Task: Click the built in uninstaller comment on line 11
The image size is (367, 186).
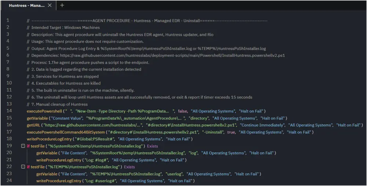Action: (x=80, y=90)
